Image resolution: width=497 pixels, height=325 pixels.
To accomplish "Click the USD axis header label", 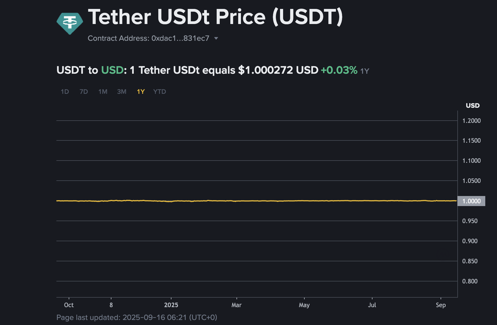I will (473, 106).
